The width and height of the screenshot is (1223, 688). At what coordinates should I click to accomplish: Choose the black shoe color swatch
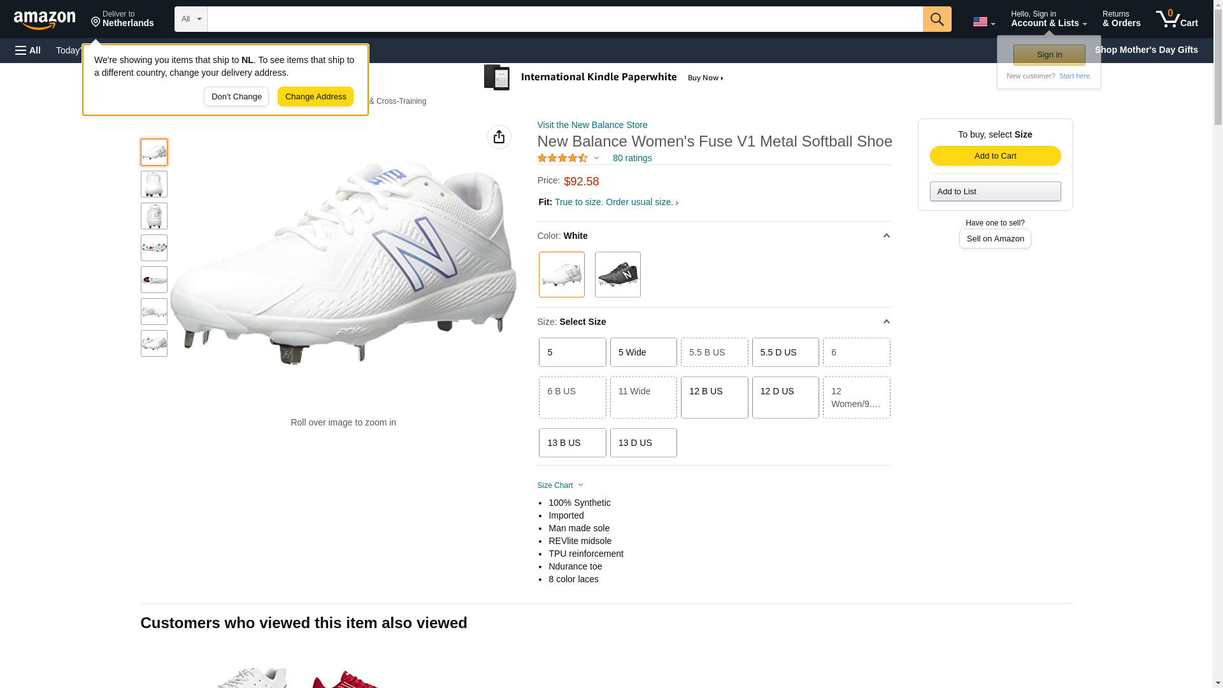[617, 275]
